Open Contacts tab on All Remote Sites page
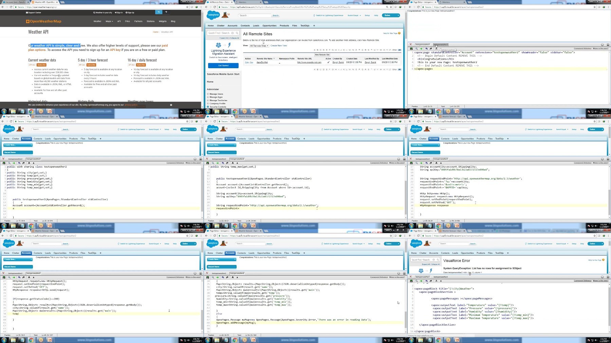Viewport: 611px width, 343px height. (245, 26)
